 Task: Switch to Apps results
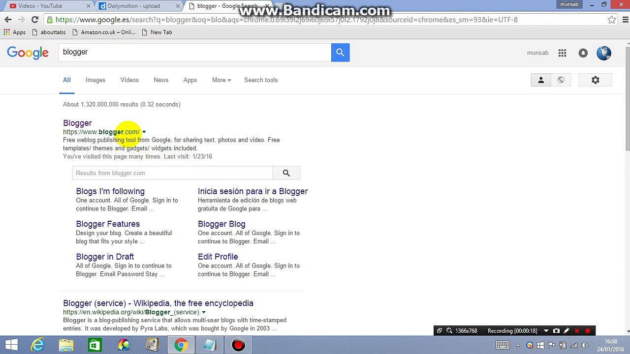pyautogui.click(x=190, y=80)
